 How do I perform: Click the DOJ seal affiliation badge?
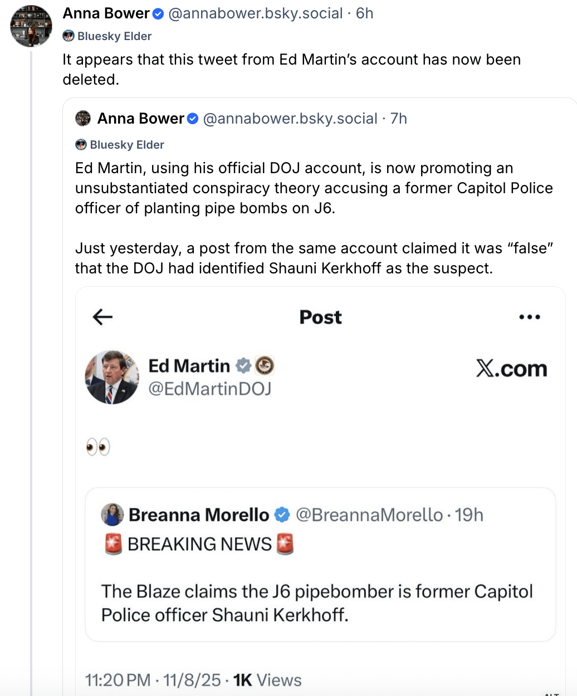point(265,366)
